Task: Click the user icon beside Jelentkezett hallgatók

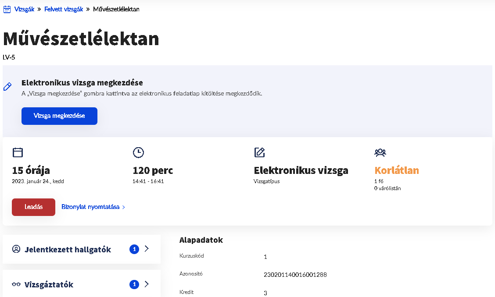Action: 16,249
